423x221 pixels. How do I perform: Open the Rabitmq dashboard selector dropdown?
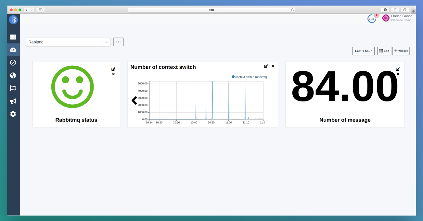(x=106, y=42)
